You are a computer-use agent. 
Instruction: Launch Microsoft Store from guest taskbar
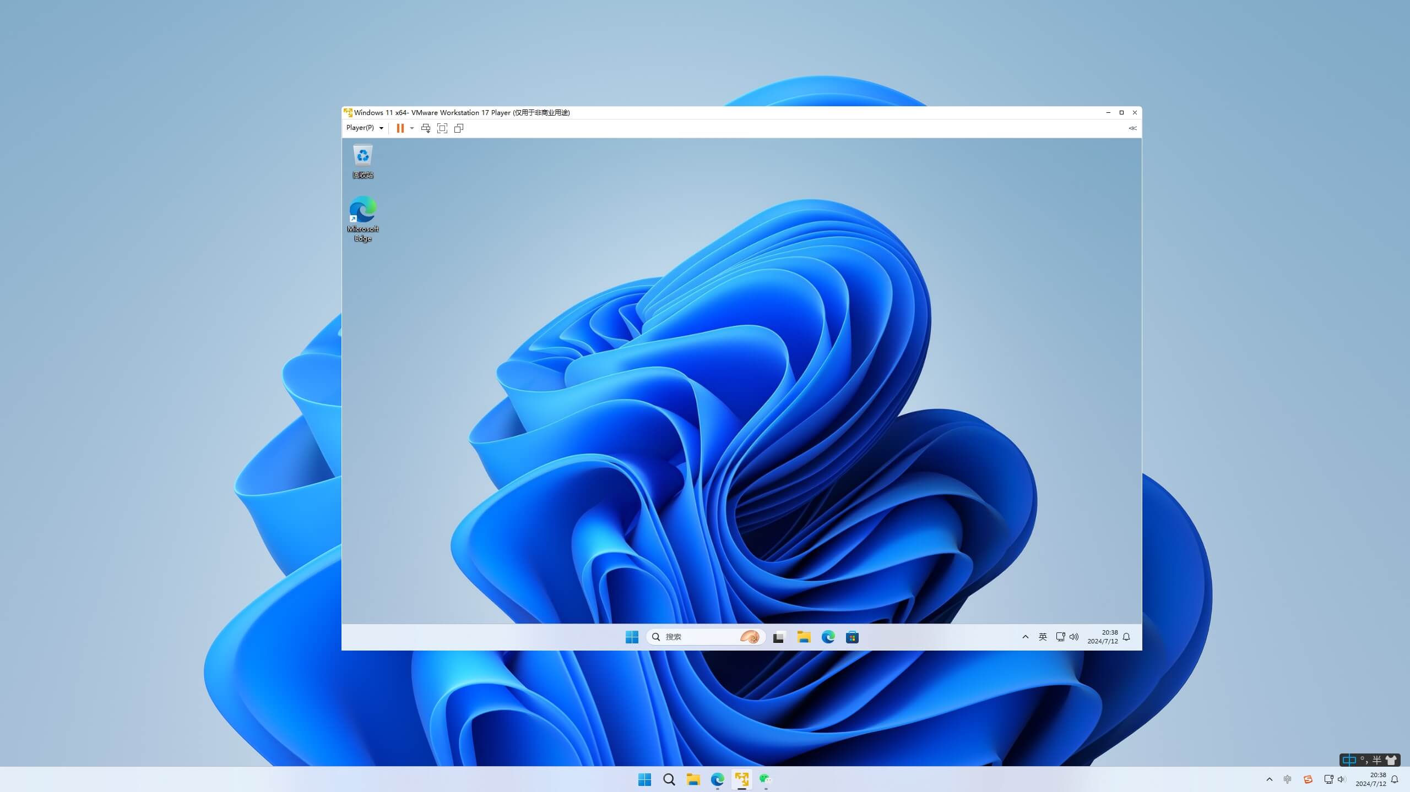pos(852,637)
